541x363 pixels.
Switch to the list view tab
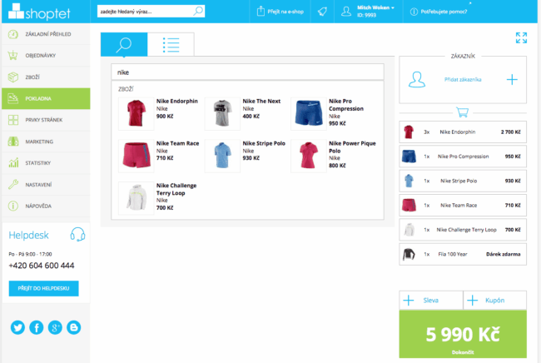171,44
